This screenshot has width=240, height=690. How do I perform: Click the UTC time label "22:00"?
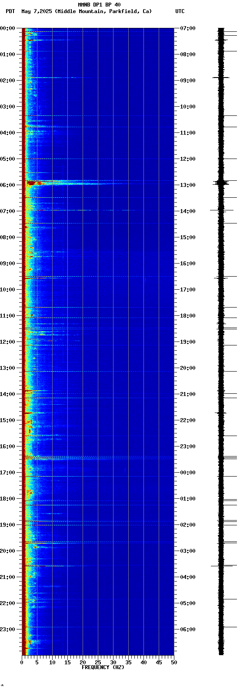187,420
